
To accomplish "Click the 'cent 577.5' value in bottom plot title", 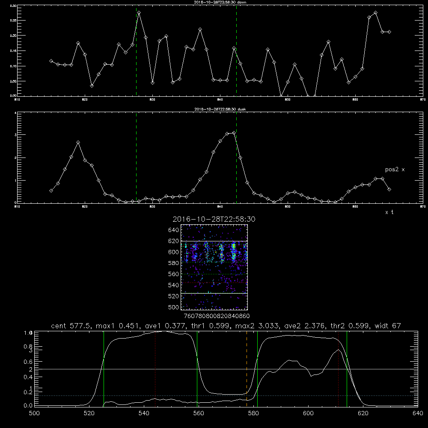I will tap(71, 326).
